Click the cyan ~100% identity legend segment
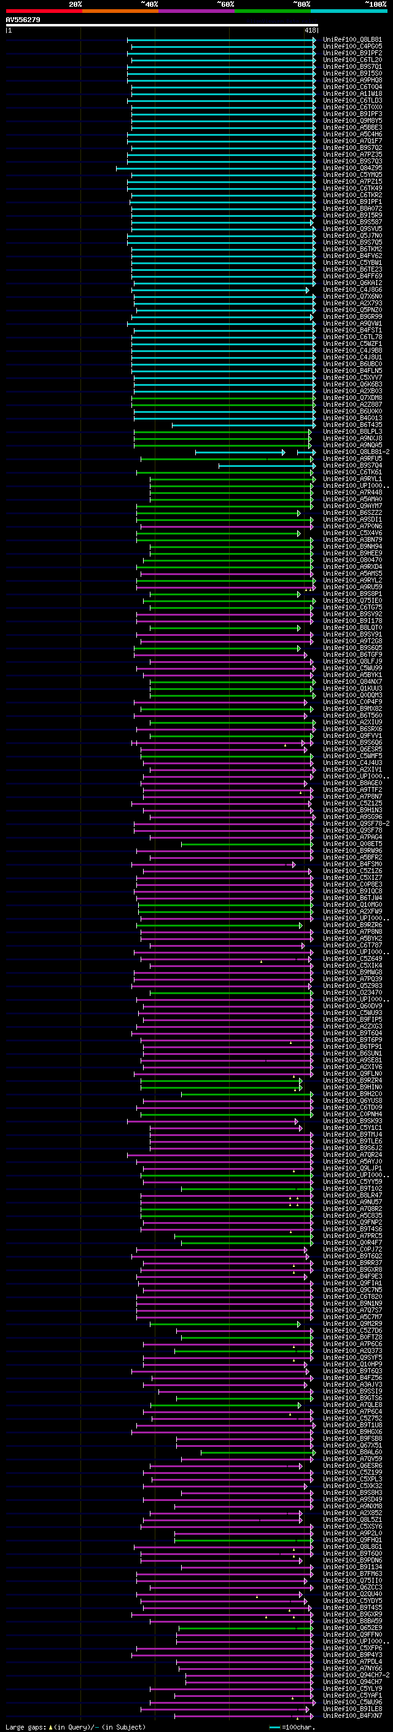Image resolution: width=393 pixels, height=1732 pixels. pyautogui.click(x=349, y=11)
